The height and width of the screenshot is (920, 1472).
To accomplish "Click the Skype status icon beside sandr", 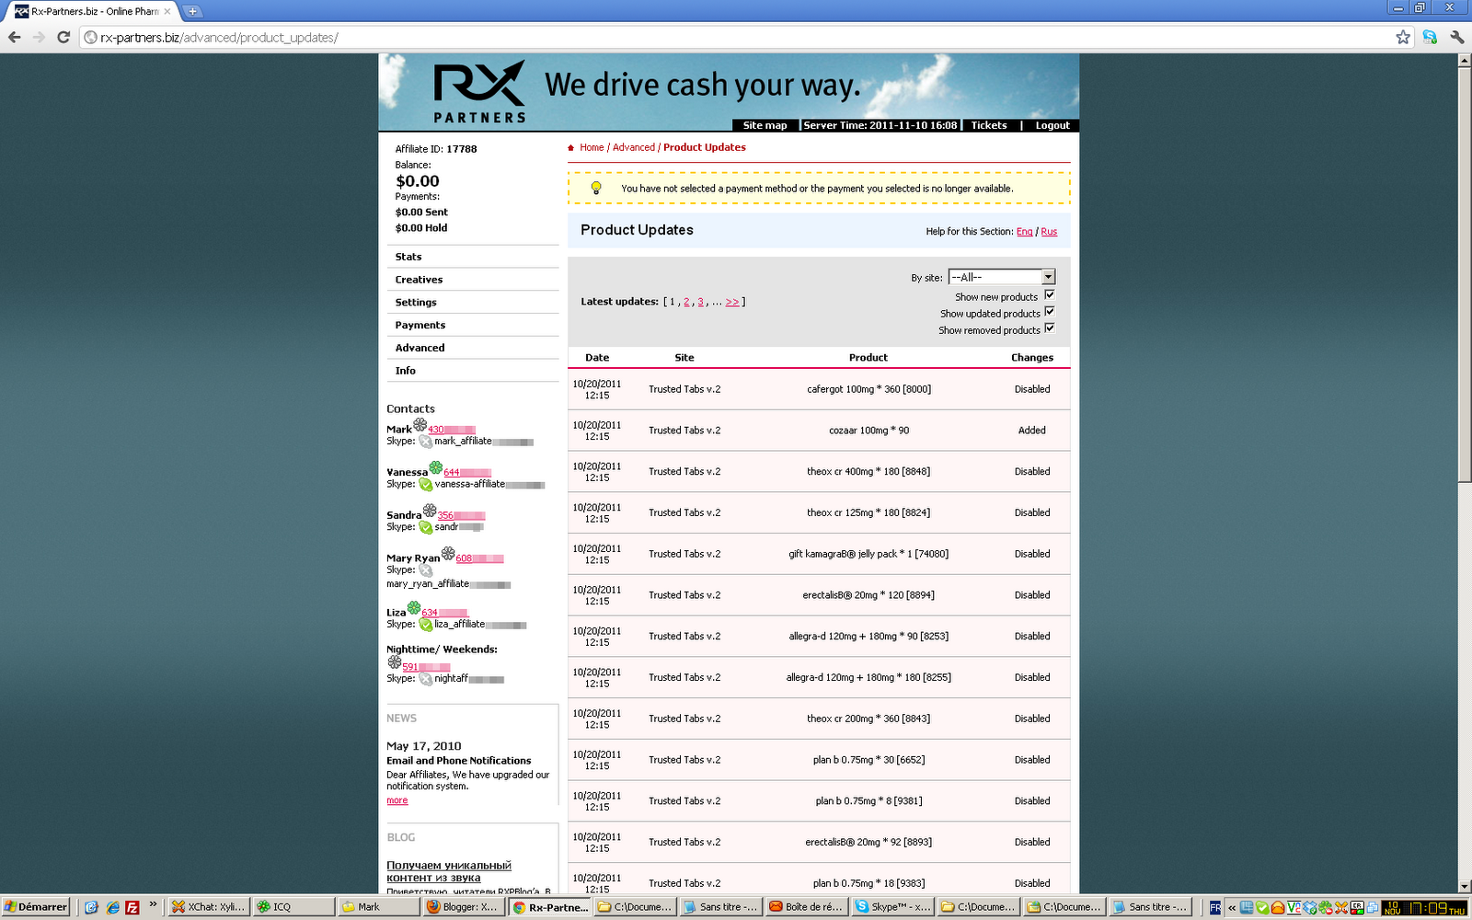I will pos(426,527).
